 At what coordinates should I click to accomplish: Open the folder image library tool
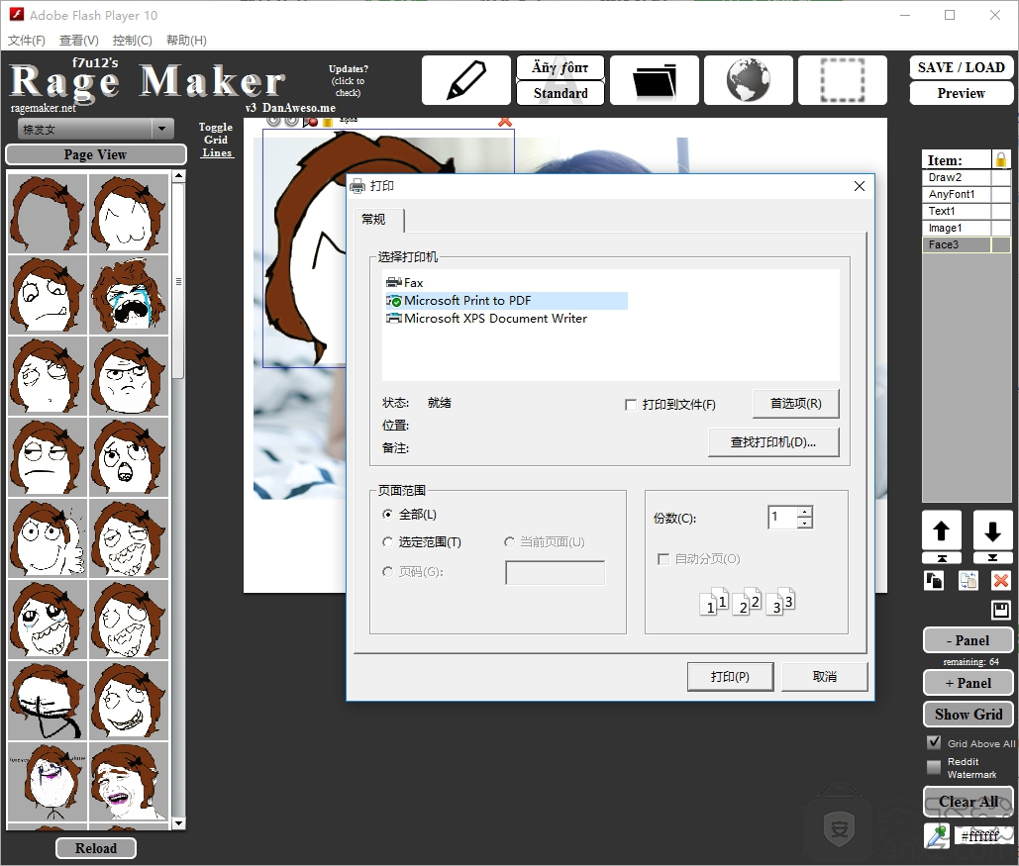[x=655, y=80]
